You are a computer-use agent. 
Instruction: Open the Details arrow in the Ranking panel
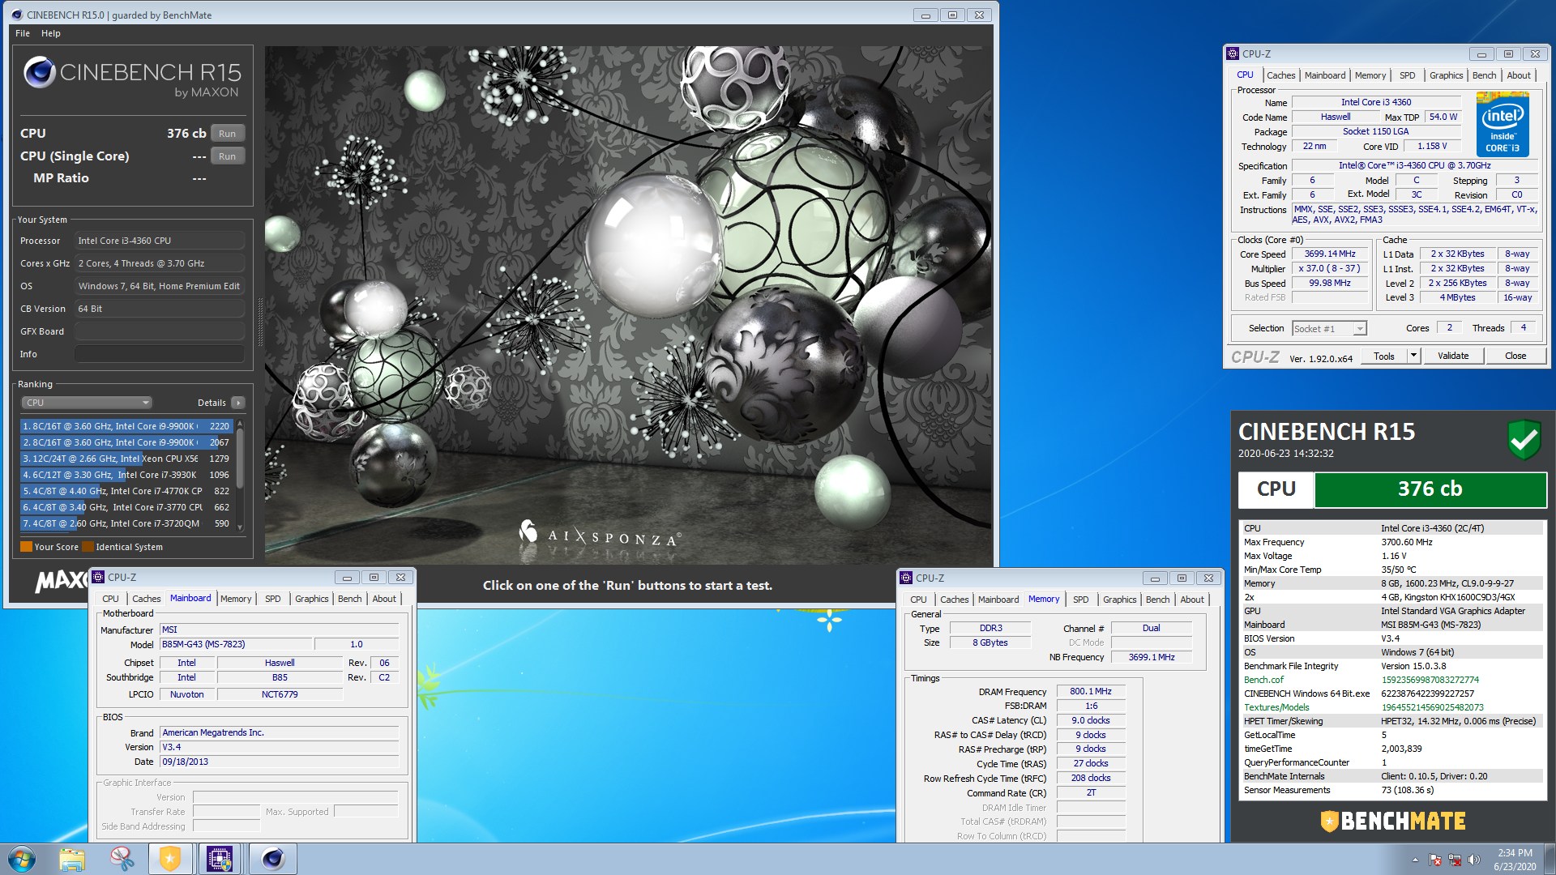pyautogui.click(x=238, y=403)
